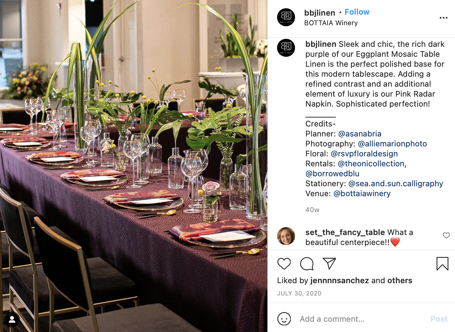This screenshot has width=455, height=332.
Task: Open set_the_fancy_table commenter avatar
Action: pyautogui.click(x=286, y=236)
